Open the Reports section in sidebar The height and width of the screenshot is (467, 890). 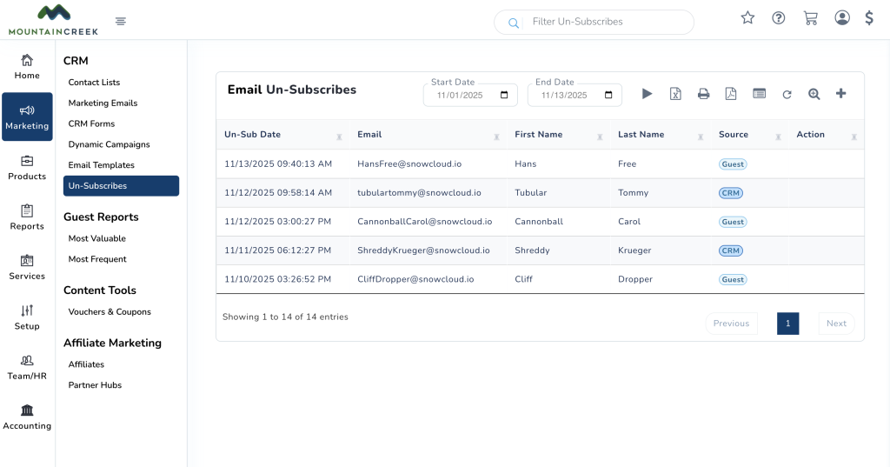(x=27, y=217)
